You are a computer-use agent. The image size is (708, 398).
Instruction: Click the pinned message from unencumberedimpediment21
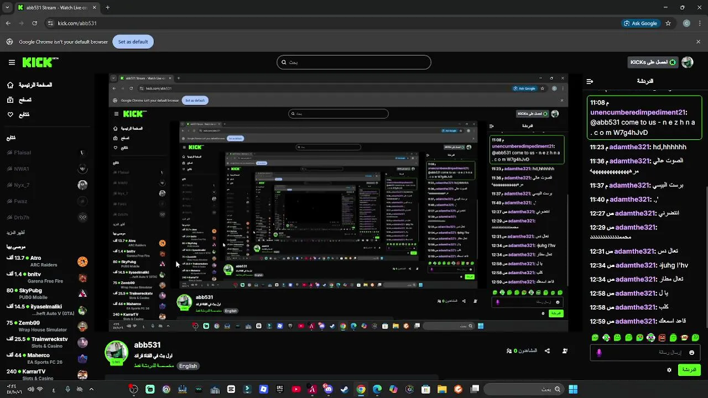click(x=644, y=117)
